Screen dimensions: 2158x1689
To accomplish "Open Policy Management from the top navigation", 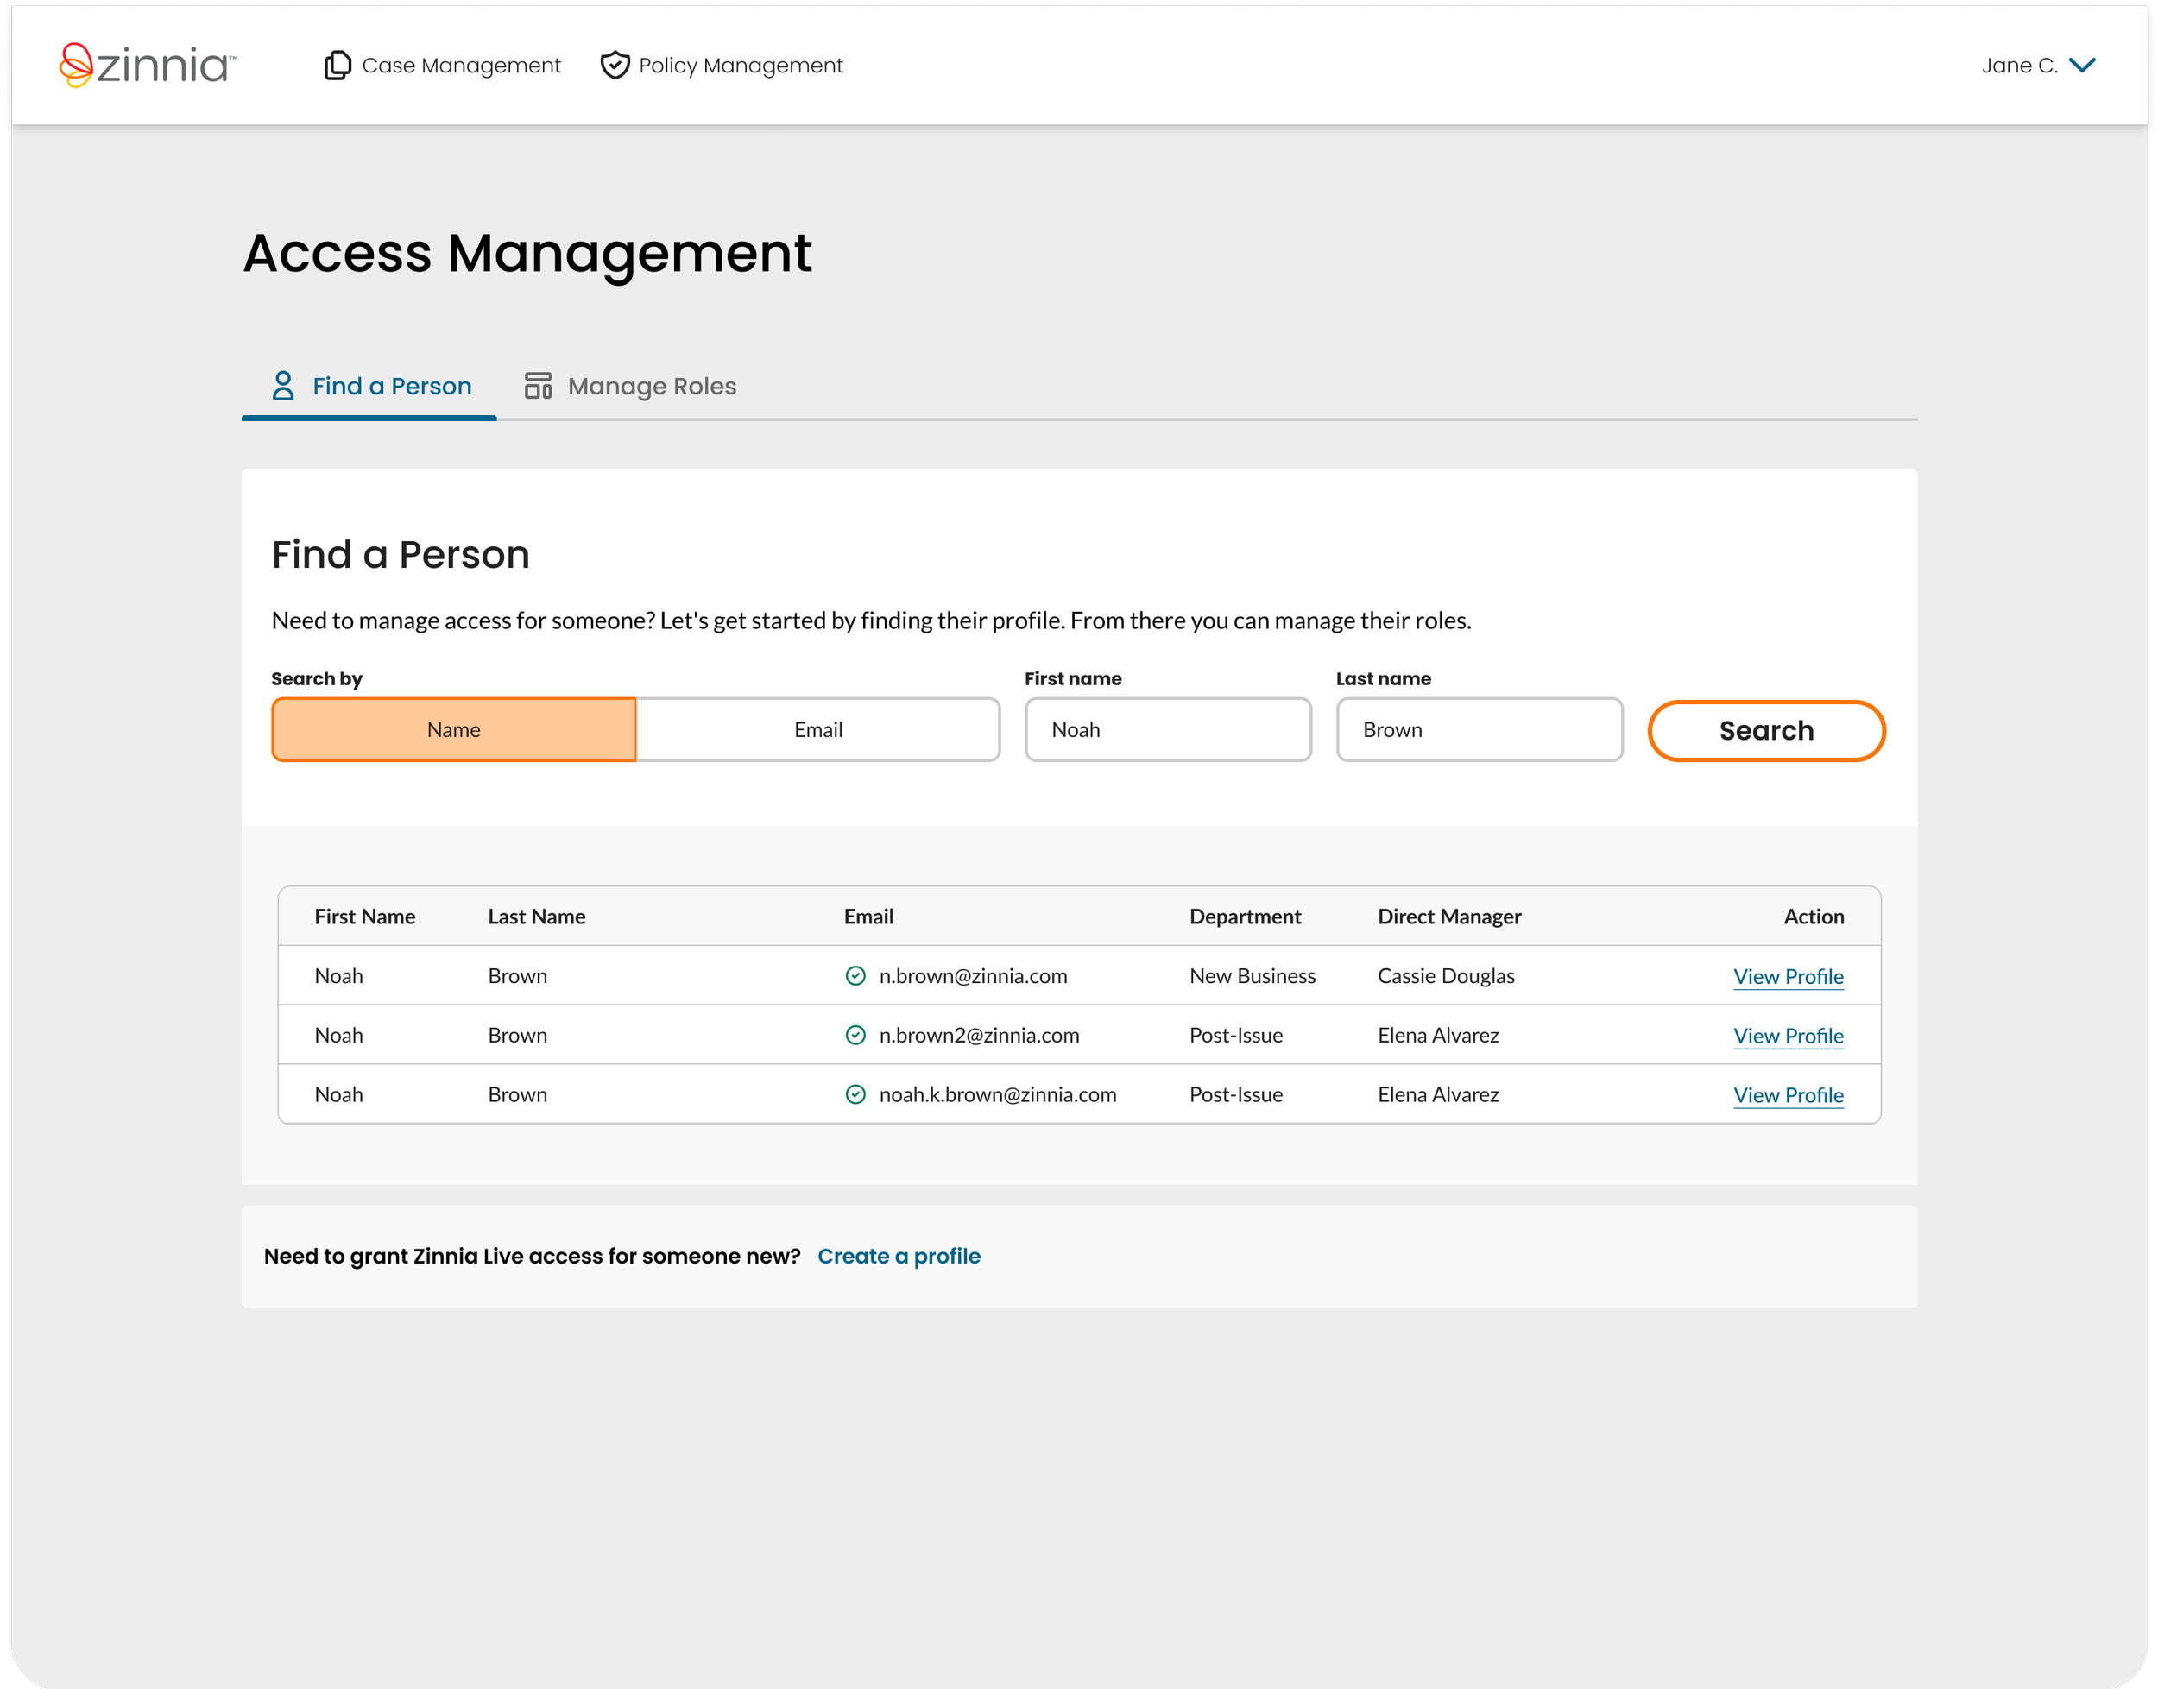I will 740,66.
